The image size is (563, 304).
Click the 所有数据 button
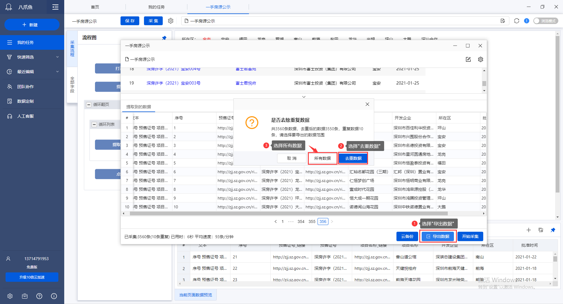(323, 158)
